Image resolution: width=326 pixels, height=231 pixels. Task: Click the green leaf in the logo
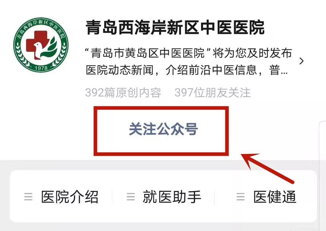click(x=52, y=45)
